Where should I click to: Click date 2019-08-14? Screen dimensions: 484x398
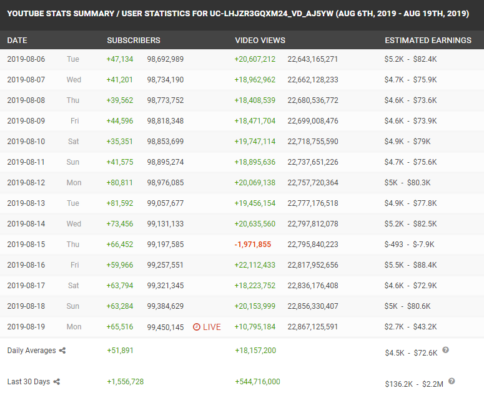pos(26,224)
